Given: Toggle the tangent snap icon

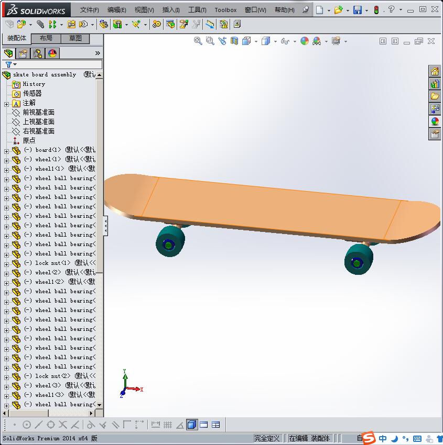Looking at the screenshot, I should click(90, 425).
